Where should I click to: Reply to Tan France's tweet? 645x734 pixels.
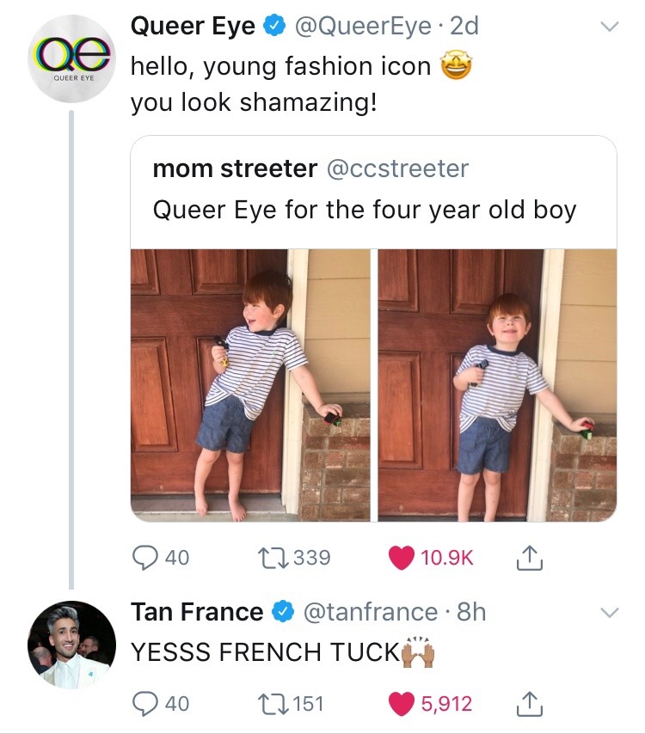(144, 704)
